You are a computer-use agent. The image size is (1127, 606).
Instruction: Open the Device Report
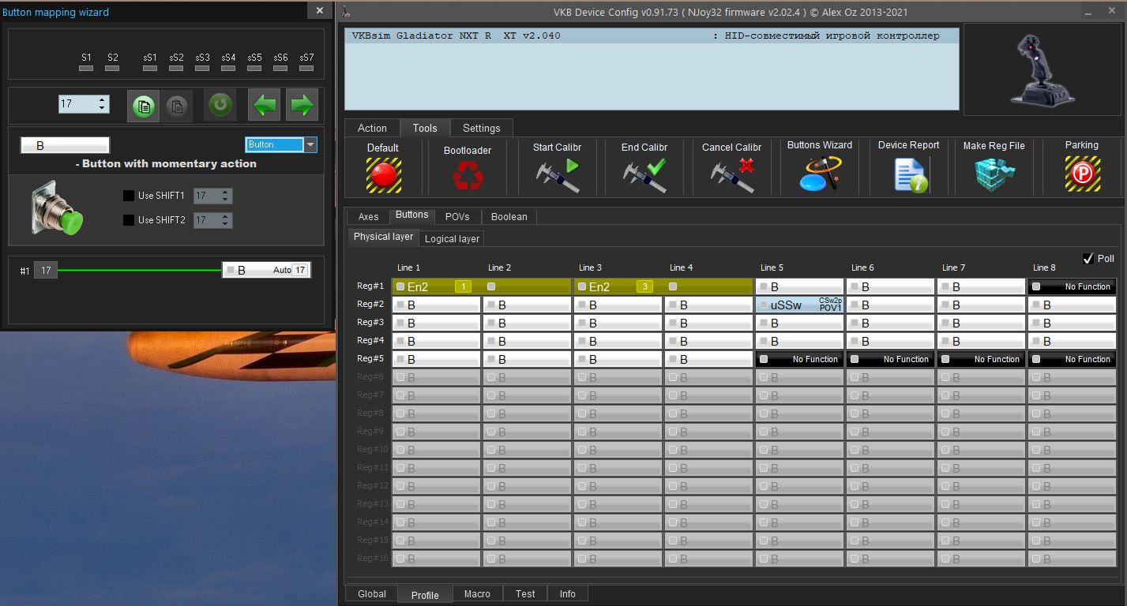(x=908, y=174)
